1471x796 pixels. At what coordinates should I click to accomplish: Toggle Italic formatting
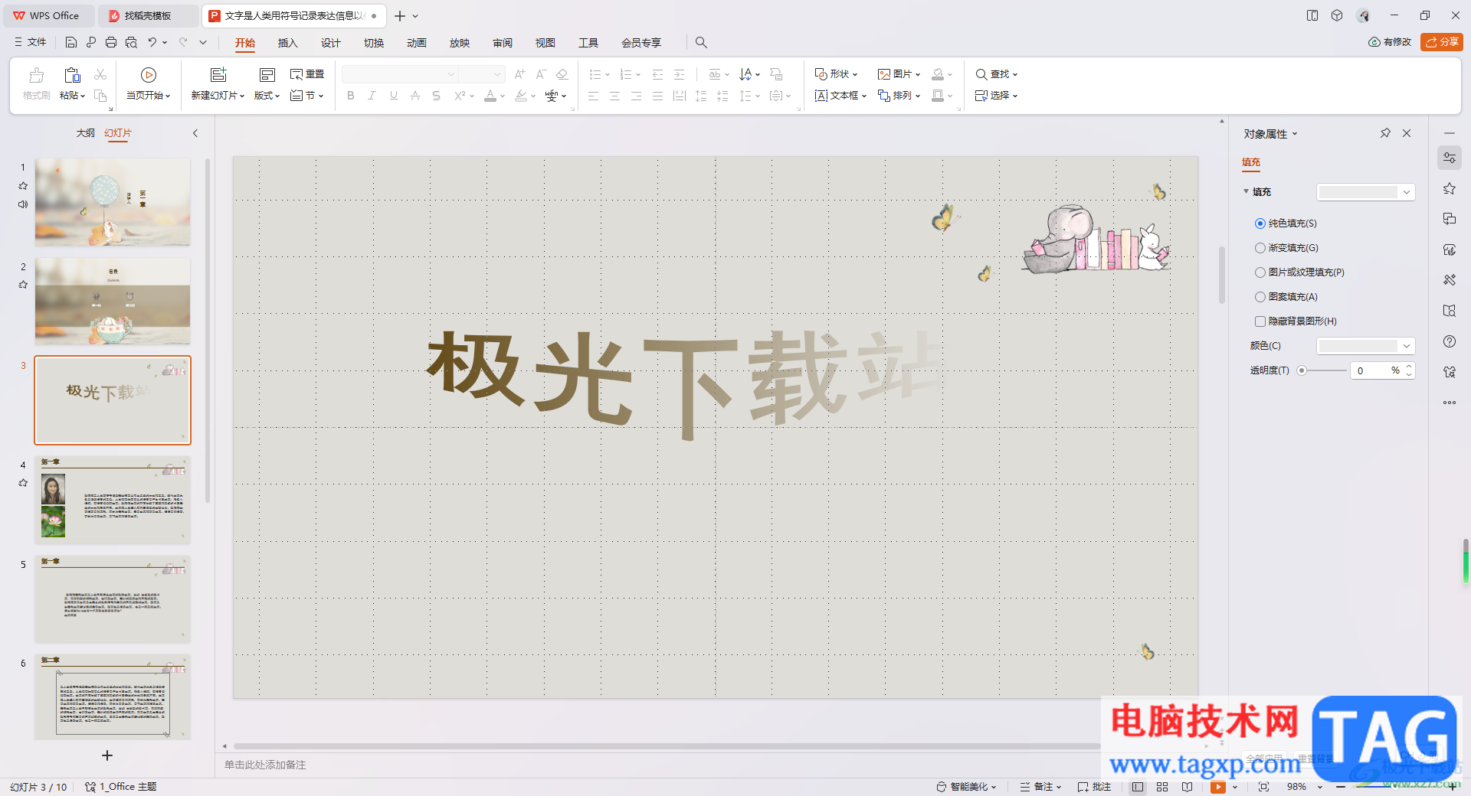372,96
